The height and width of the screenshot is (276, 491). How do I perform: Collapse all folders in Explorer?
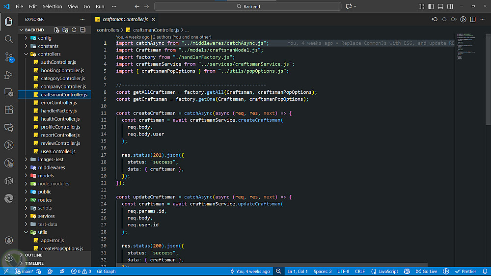(x=82, y=30)
